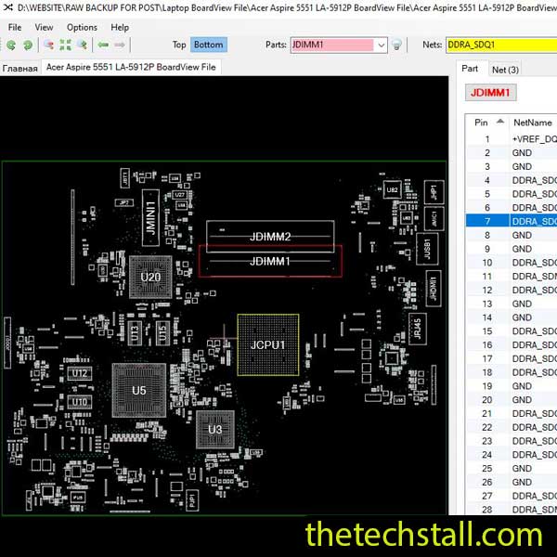Image resolution: width=557 pixels, height=557 pixels.
Task: Select component U12 on the board
Action: pyautogui.click(x=80, y=373)
